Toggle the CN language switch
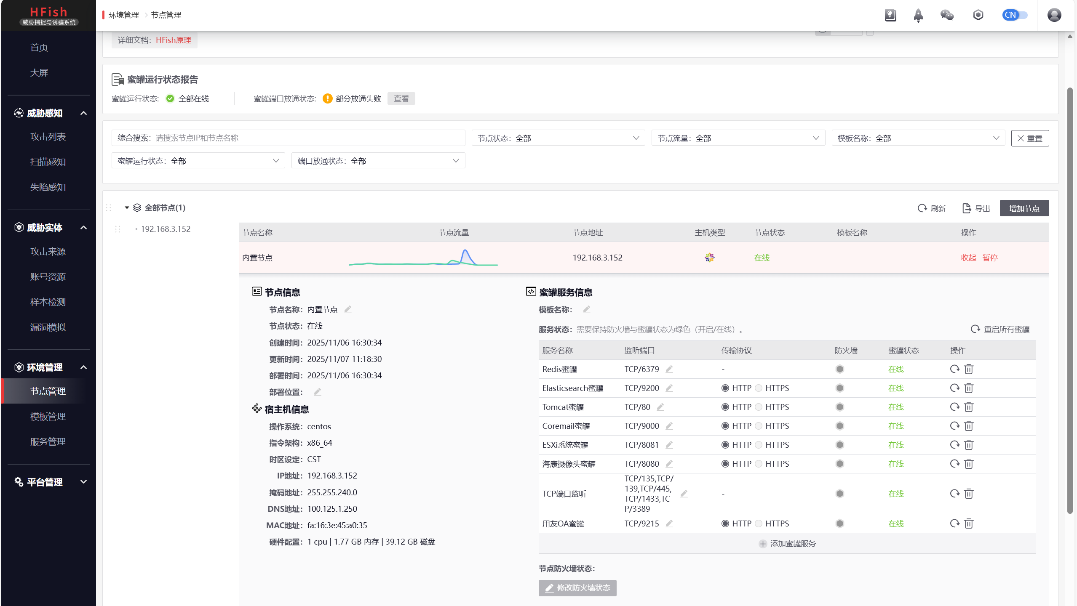The image size is (1077, 606). [x=1015, y=15]
